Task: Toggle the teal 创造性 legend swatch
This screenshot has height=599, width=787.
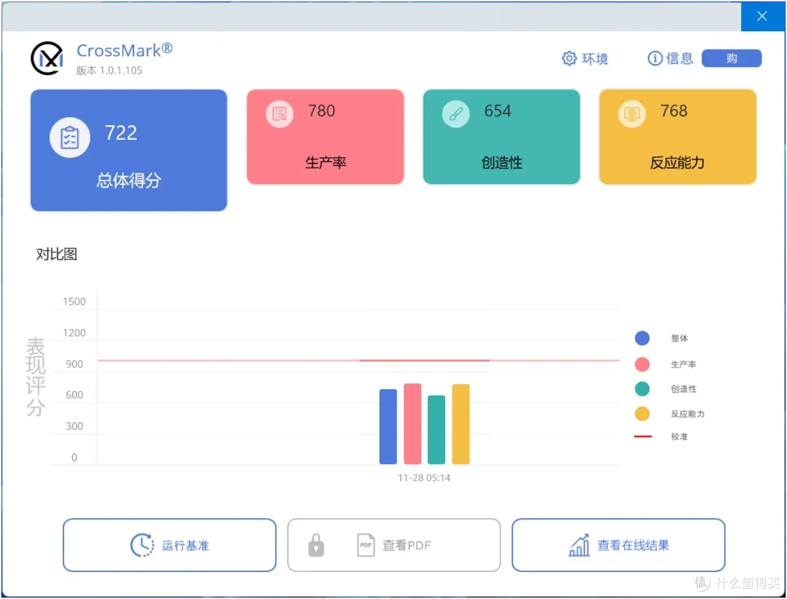Action: pos(642,389)
